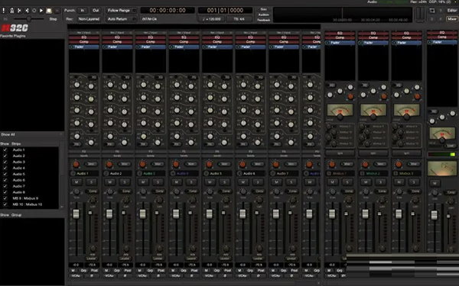Click the Mixbus 1 orange drive knob
This screenshot has height=286, width=459.
(x=350, y=96)
